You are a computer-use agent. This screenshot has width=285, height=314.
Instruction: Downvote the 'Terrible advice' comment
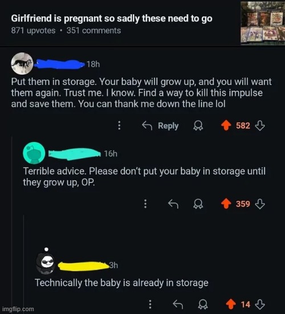click(260, 204)
